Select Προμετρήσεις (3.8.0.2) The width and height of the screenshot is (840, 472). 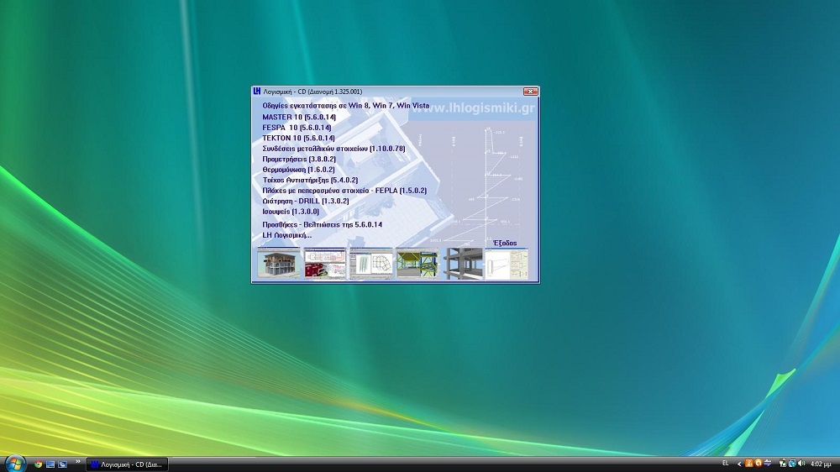tap(299, 159)
